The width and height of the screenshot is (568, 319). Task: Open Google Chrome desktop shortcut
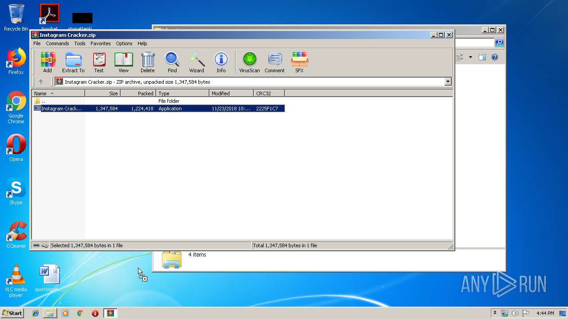[x=16, y=108]
